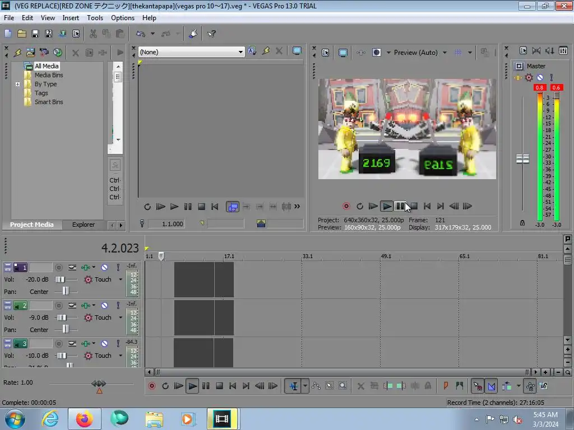Click the Cut scissors icon in toolbar
The image size is (574, 430).
(x=93, y=34)
